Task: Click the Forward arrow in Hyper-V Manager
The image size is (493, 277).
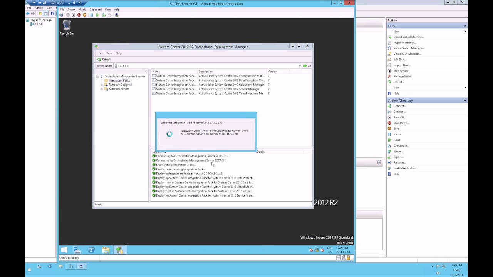Action: pyautogui.click(x=33, y=13)
